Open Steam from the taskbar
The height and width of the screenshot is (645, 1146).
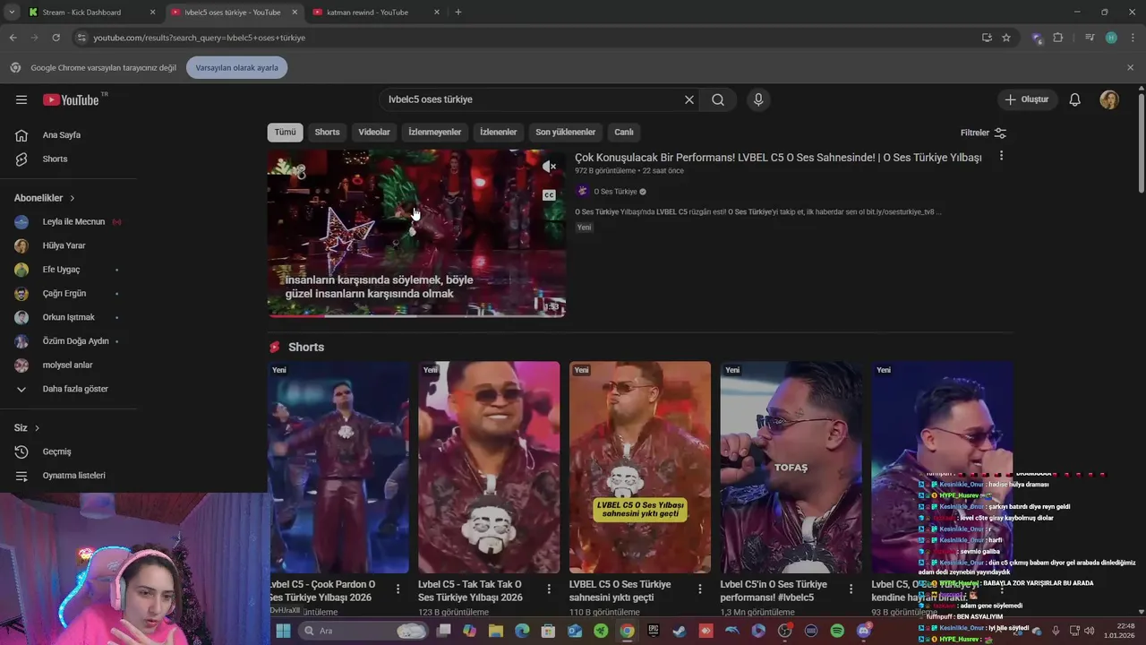point(680,631)
